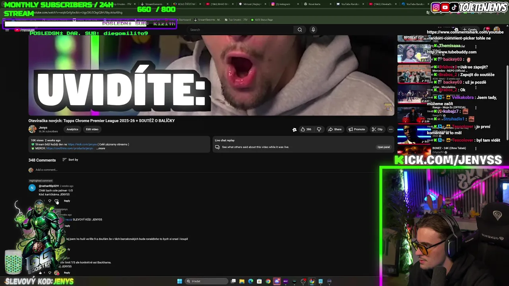Click the YouTube search input box

click(241, 29)
